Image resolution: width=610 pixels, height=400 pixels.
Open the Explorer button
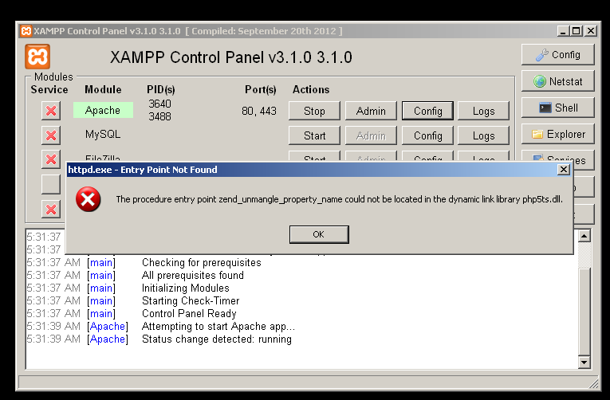pyautogui.click(x=558, y=134)
